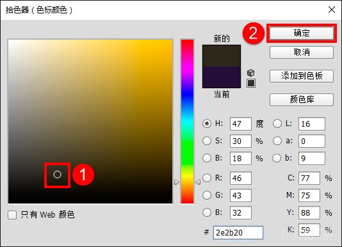
Task: Click the hex color field 2e2b20
Action: pyautogui.click(x=238, y=233)
